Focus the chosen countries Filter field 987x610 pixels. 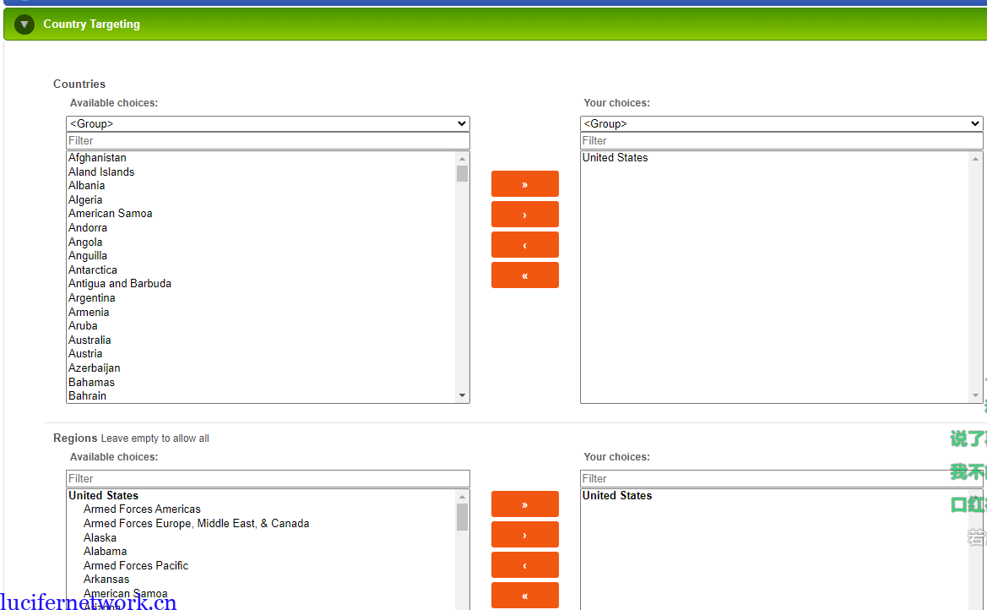pos(781,141)
